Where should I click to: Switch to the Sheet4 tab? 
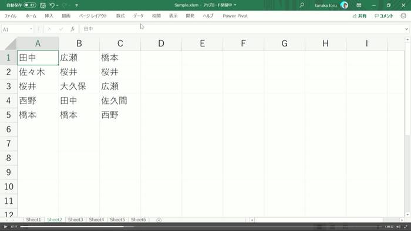click(x=96, y=220)
